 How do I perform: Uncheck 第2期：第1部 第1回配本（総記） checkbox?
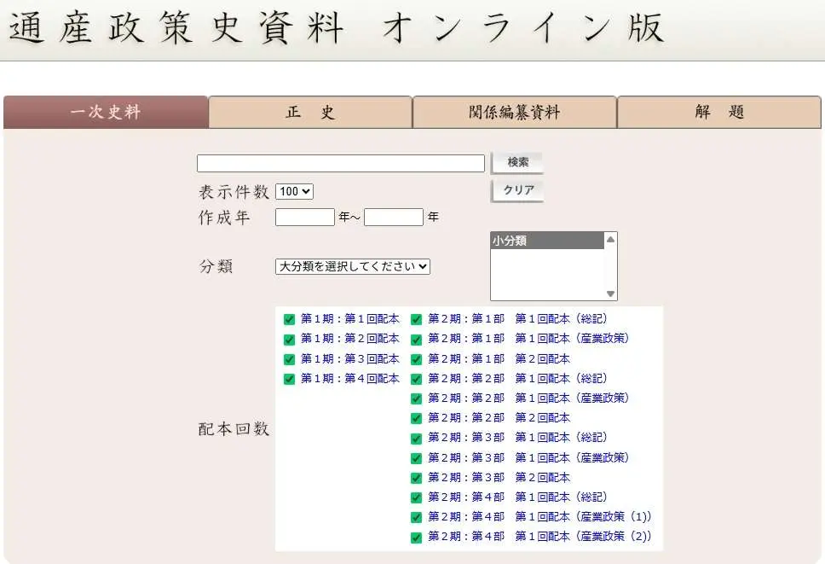click(x=416, y=319)
